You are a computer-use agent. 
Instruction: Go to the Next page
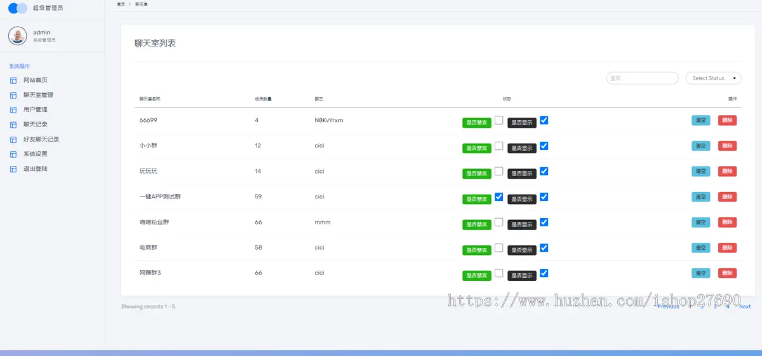point(745,306)
